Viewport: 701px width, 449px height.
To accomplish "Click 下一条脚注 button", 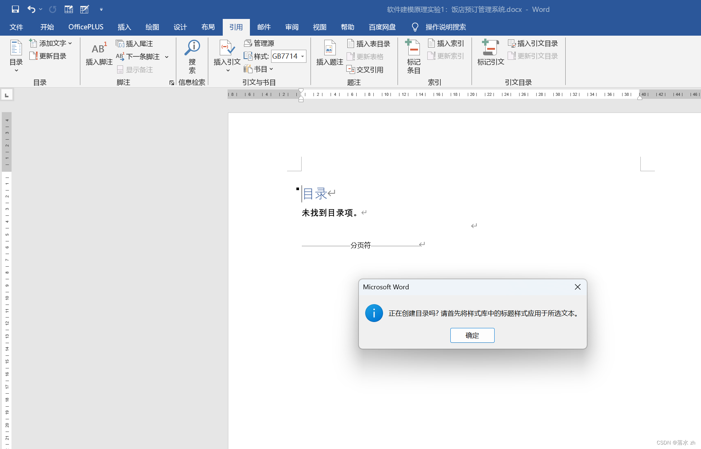I will [138, 57].
